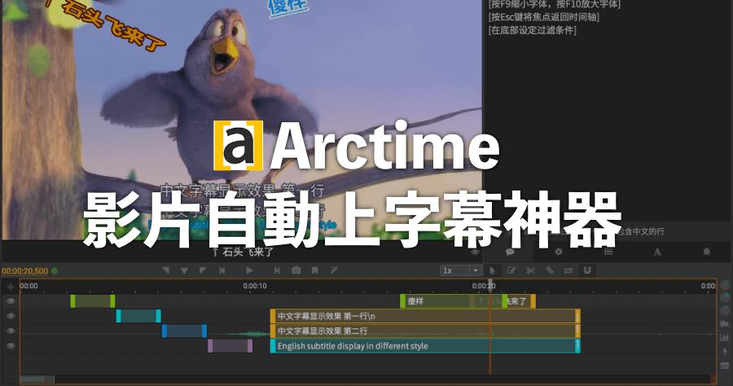Toggle the eye icon below the preview

pyautogui.click(x=475, y=252)
